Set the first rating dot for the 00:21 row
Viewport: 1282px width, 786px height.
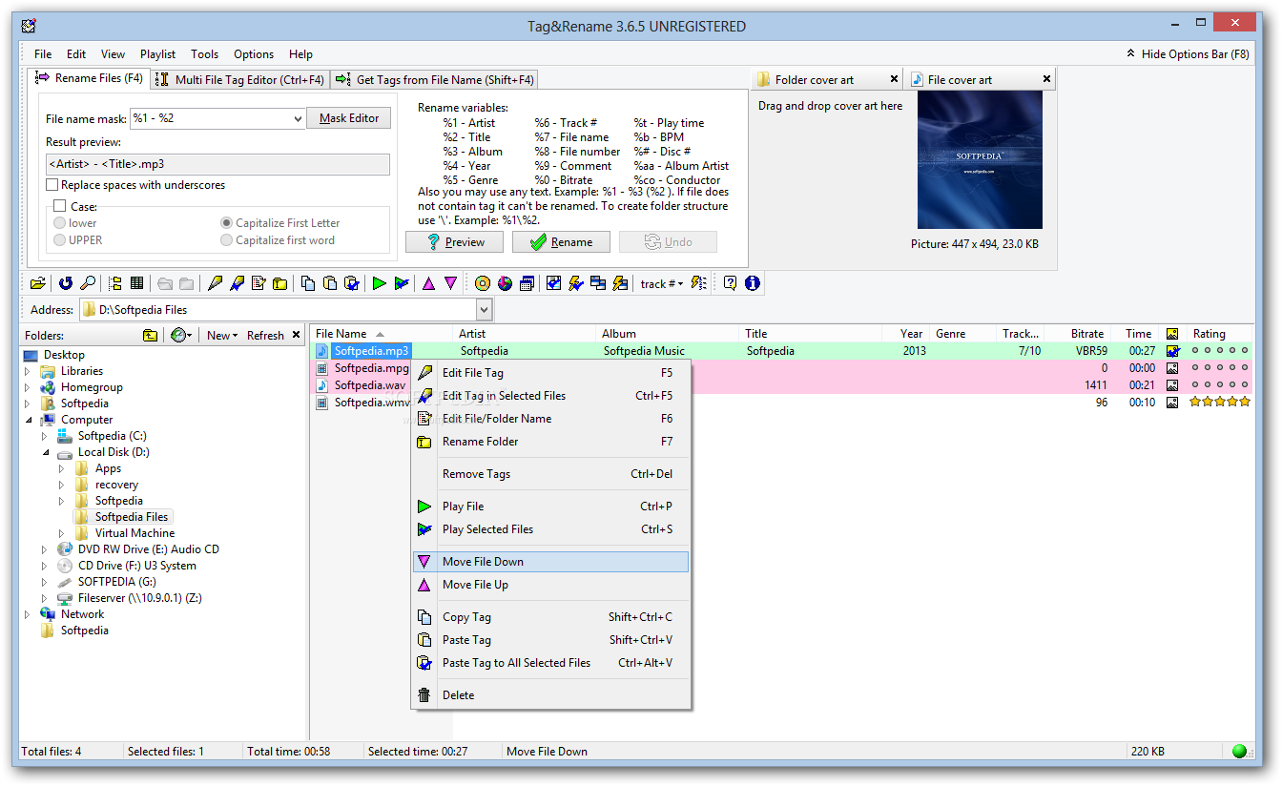(x=1196, y=385)
